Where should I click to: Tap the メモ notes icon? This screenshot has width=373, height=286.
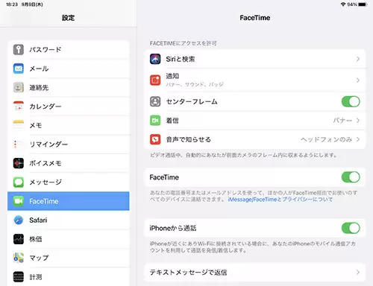tap(19, 125)
